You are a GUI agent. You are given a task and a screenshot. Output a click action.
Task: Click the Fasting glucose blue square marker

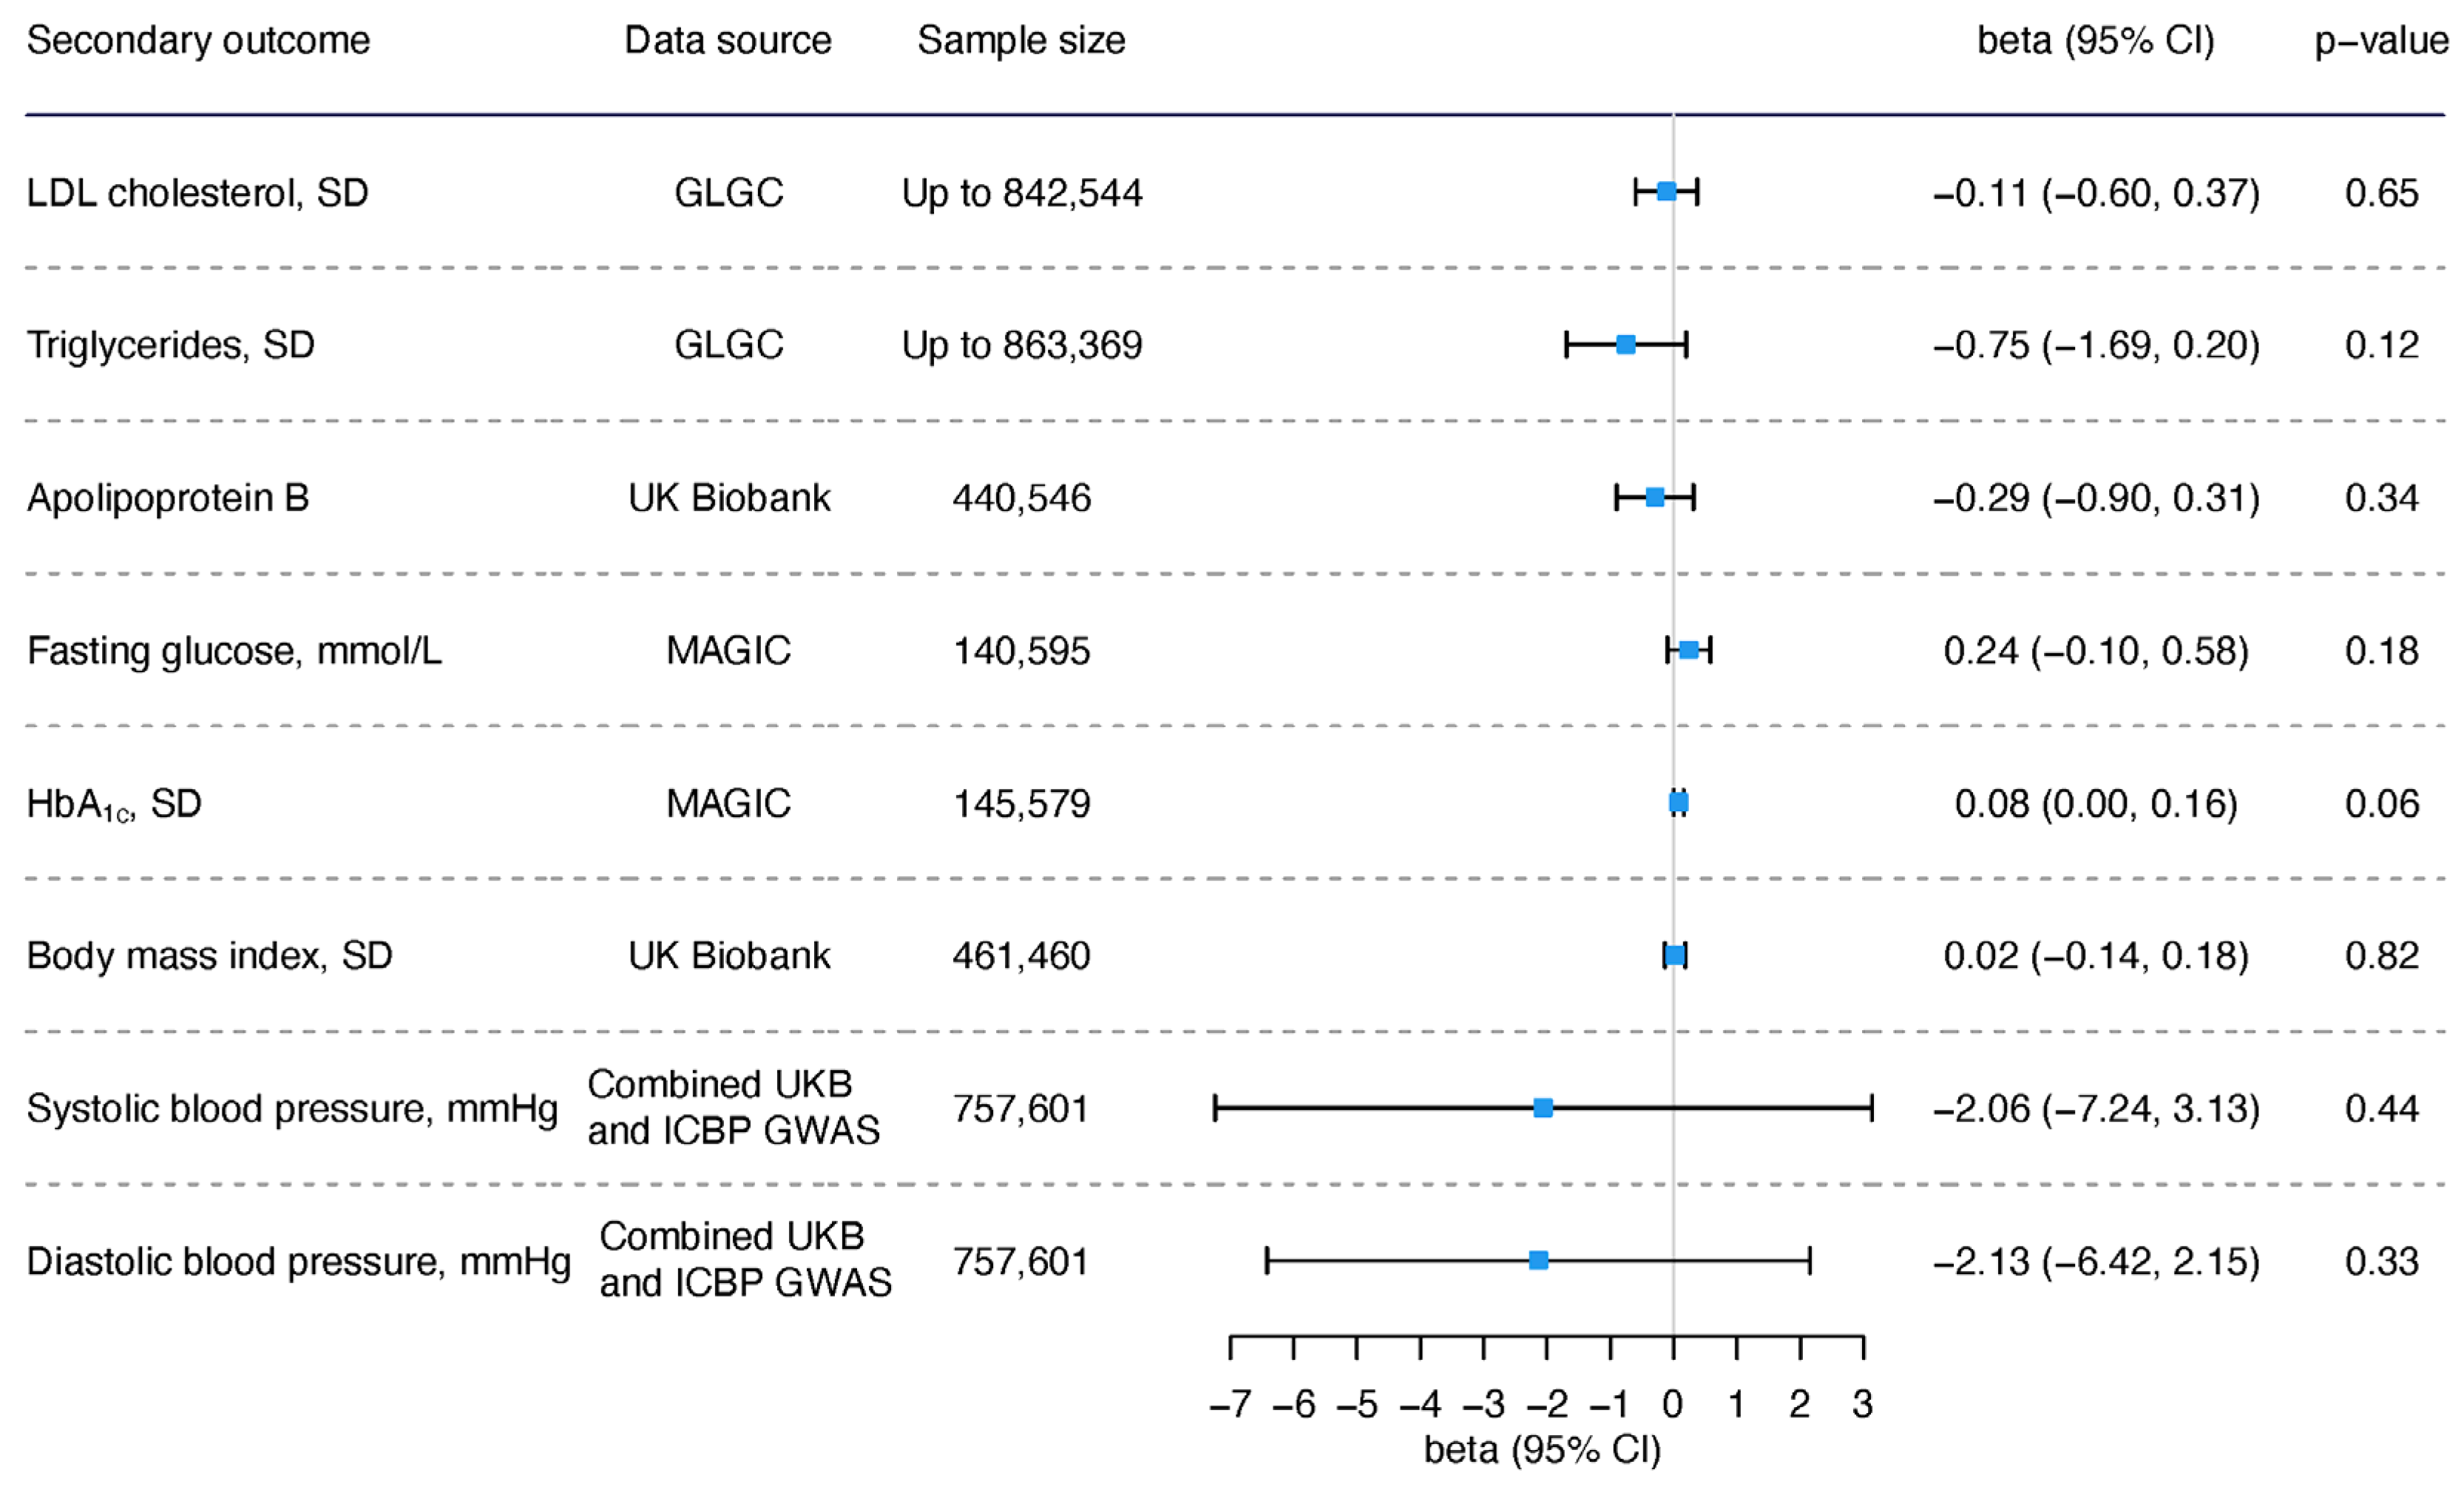1688,650
